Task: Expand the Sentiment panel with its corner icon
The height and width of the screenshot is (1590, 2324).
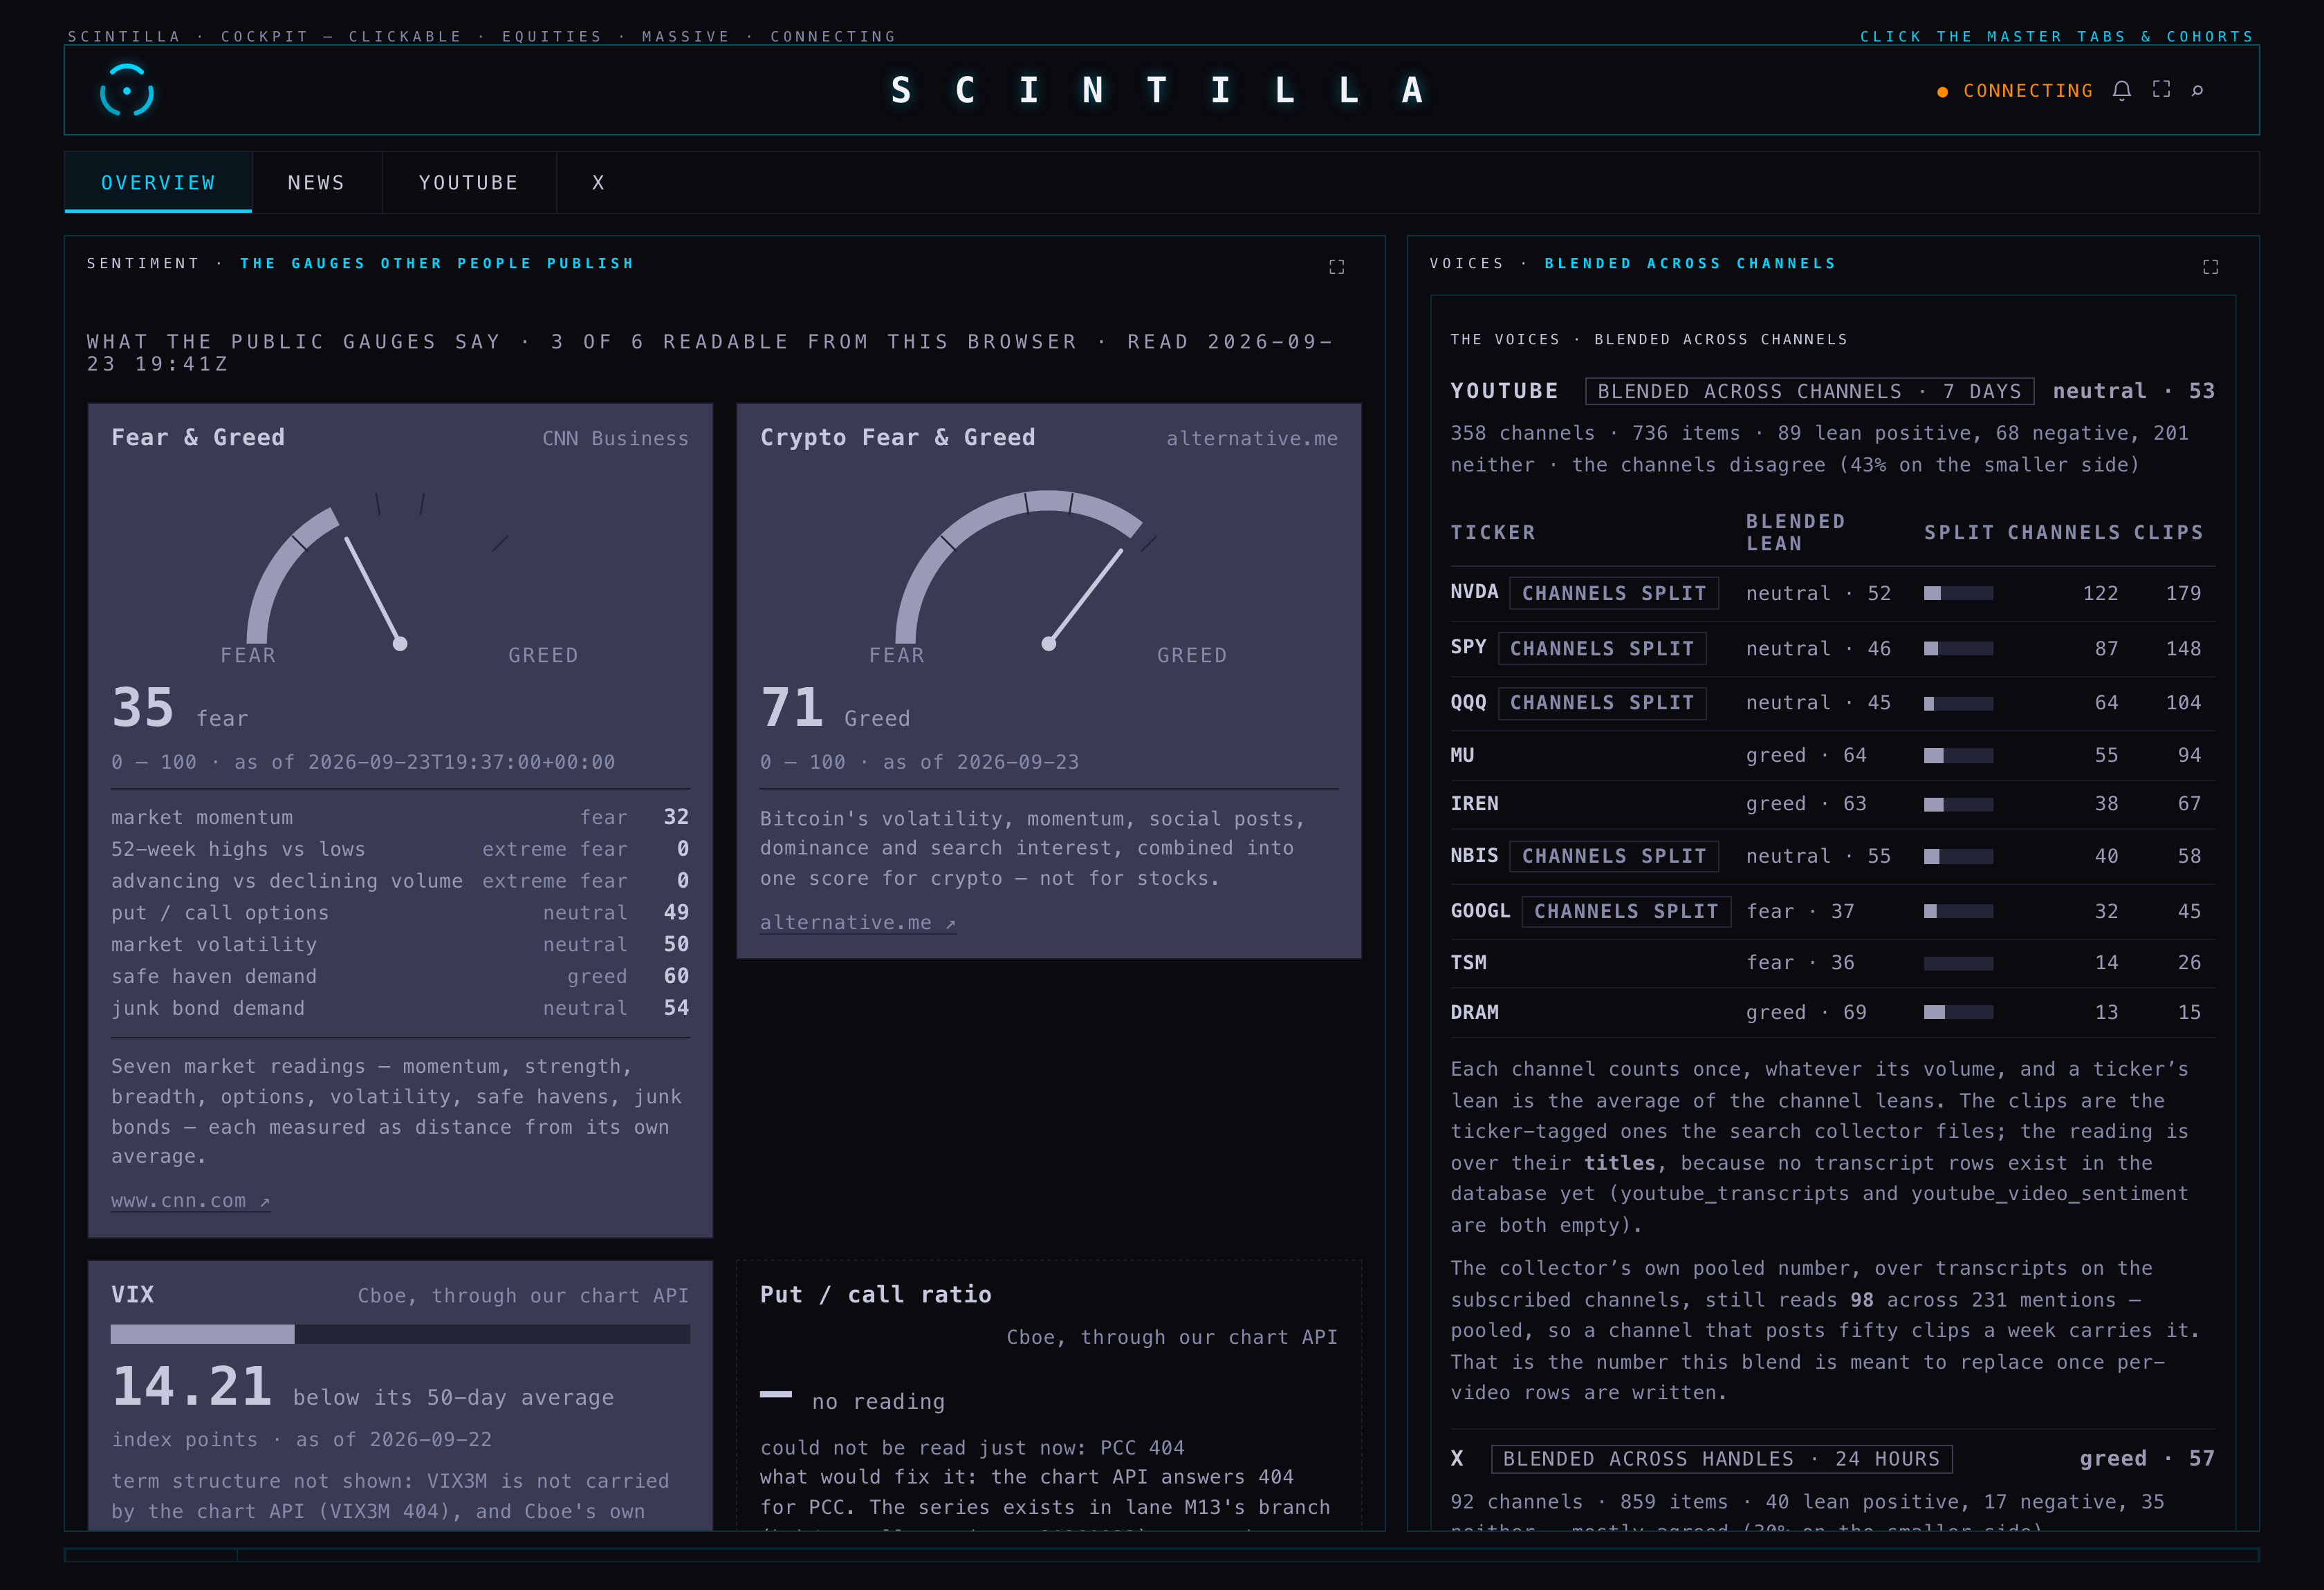Action: coord(1336,267)
